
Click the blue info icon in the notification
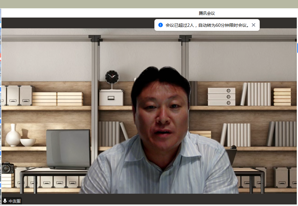[161, 25]
